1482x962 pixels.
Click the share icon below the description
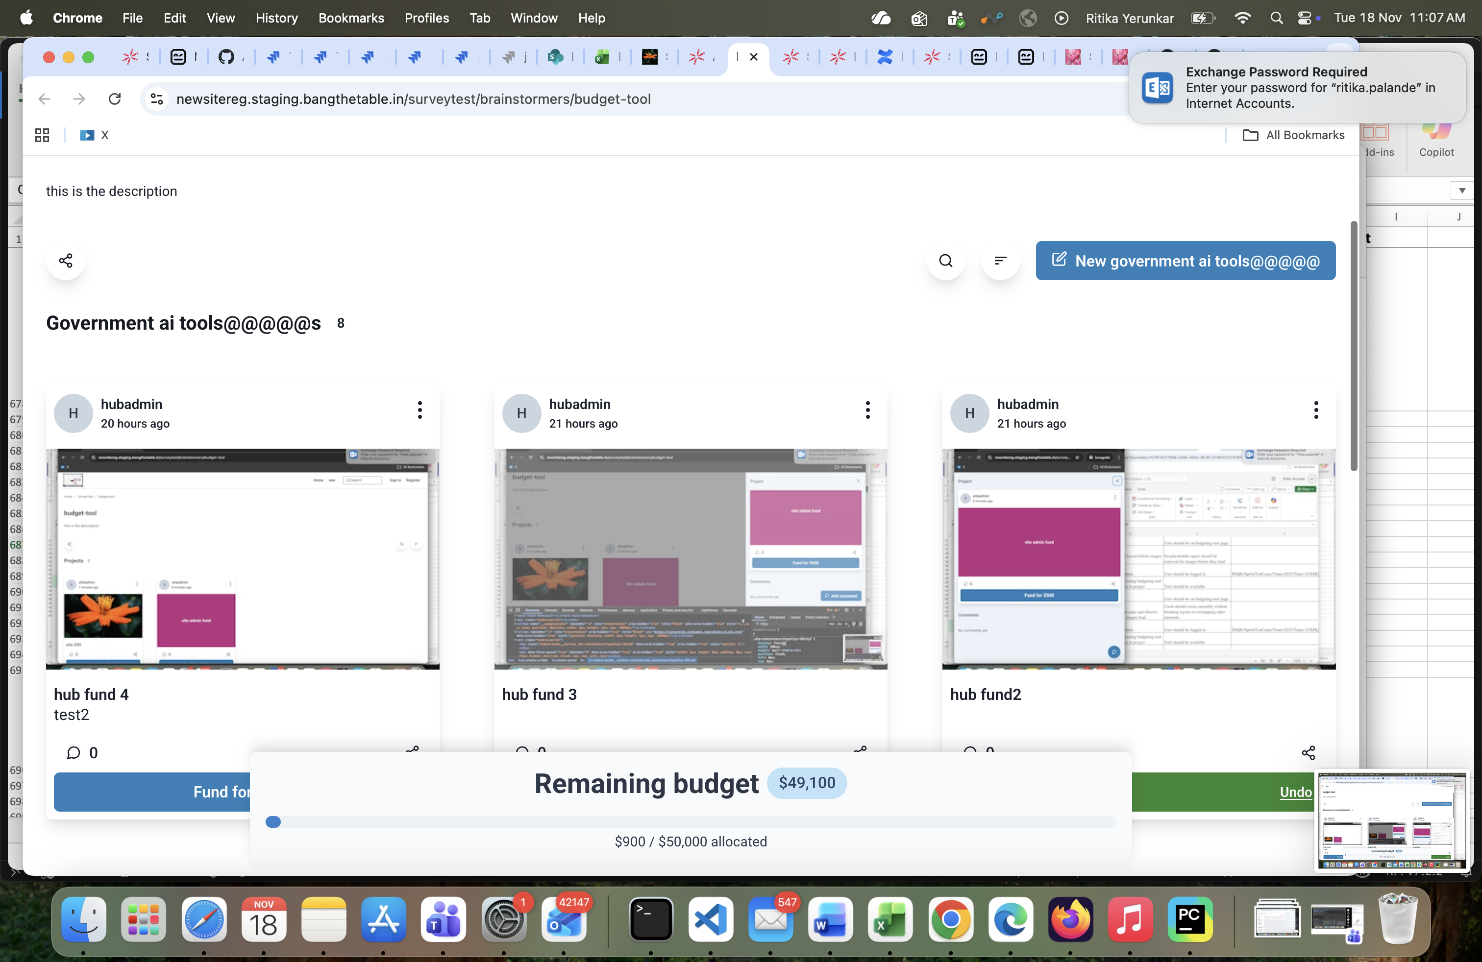(65, 260)
